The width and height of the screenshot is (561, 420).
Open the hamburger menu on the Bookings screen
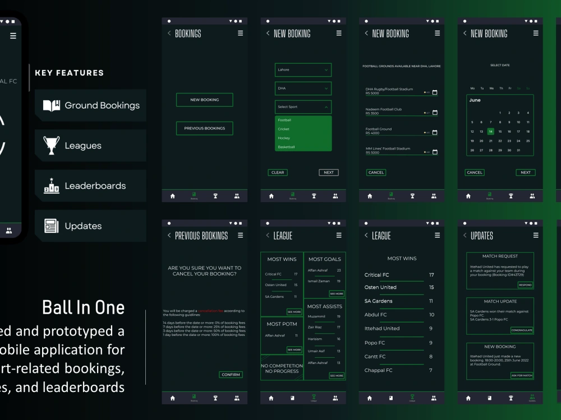click(x=240, y=33)
